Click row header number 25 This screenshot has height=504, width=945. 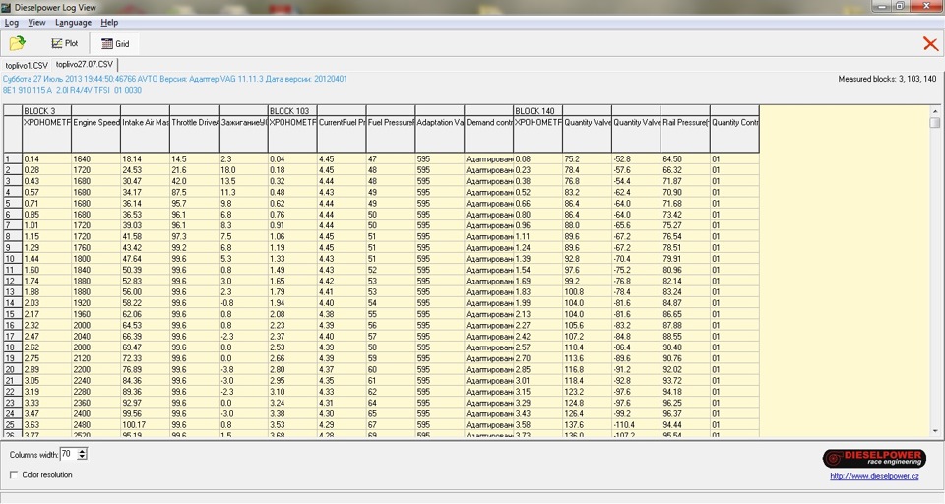pyautogui.click(x=13, y=424)
